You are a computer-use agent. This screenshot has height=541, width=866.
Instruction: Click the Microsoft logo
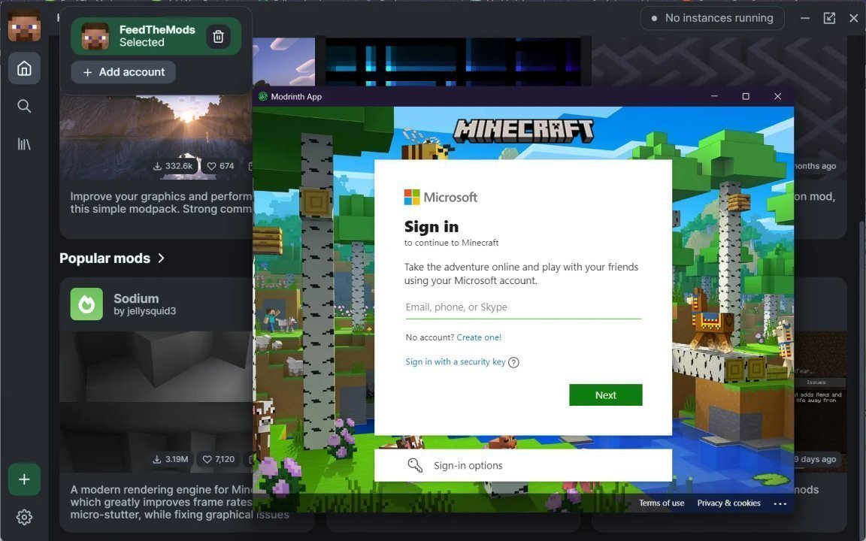pyautogui.click(x=441, y=197)
